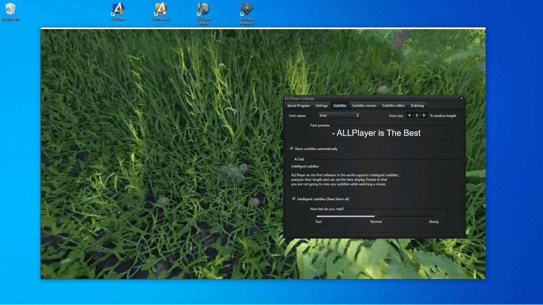Select the ALLPlayer desktop shortcut
Screen dimensions: 543x305
118,12
